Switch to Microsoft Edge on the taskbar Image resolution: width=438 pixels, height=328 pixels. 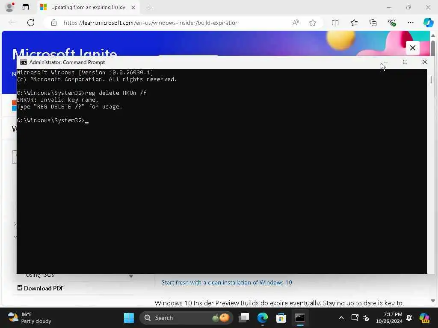tap(262, 318)
